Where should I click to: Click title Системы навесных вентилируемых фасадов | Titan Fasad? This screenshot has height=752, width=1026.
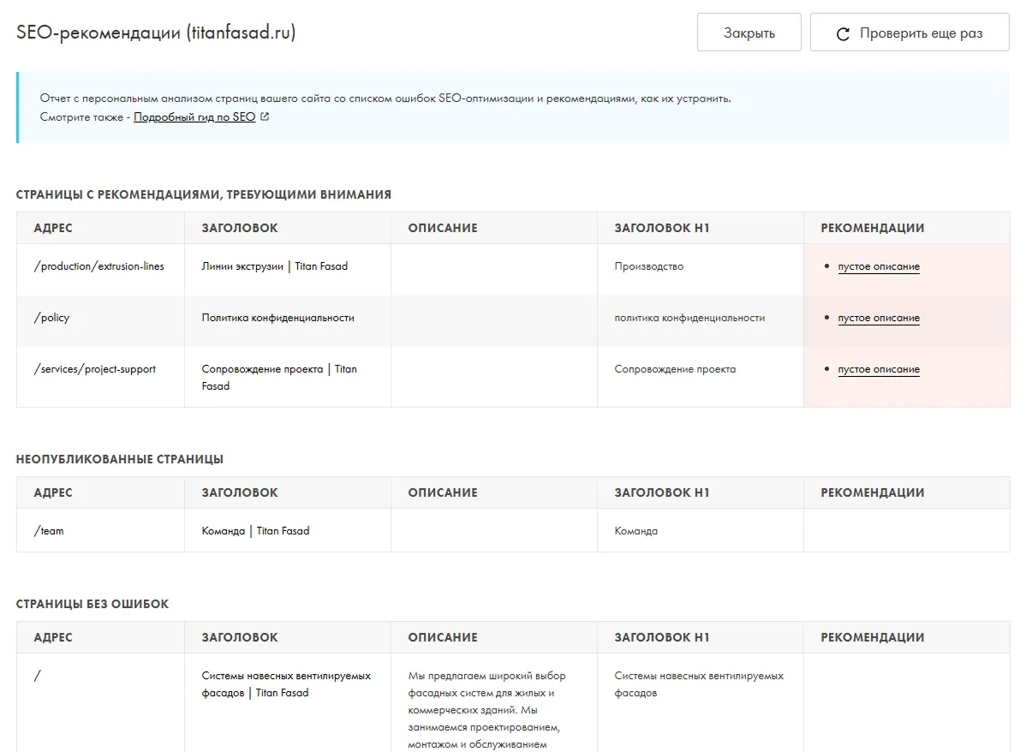pos(286,684)
